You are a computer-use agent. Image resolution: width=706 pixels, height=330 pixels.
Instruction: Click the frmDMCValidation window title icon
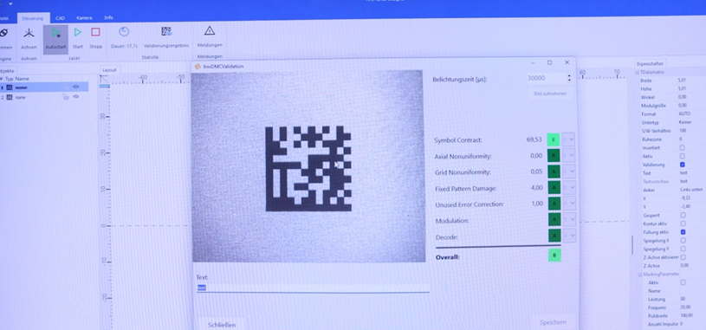click(198, 66)
